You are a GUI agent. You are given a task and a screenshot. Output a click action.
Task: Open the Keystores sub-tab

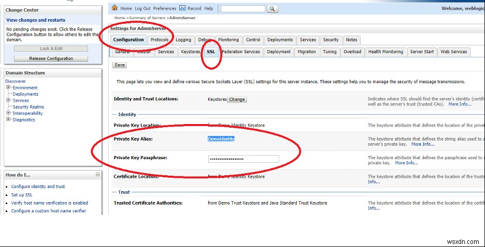(191, 52)
